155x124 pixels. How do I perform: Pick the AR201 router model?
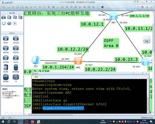coord(6,40)
